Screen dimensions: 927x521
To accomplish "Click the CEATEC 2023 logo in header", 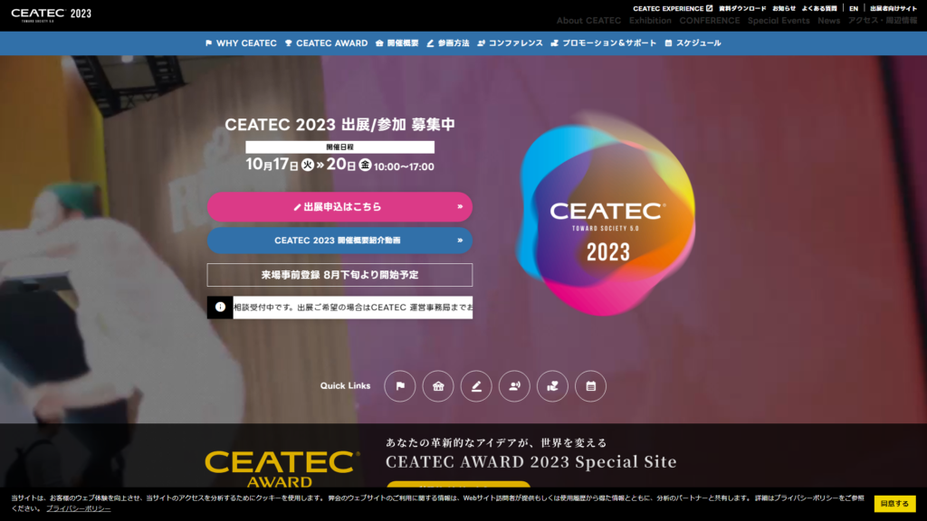I will point(52,14).
